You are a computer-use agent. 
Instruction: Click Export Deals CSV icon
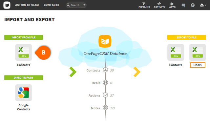198,52
